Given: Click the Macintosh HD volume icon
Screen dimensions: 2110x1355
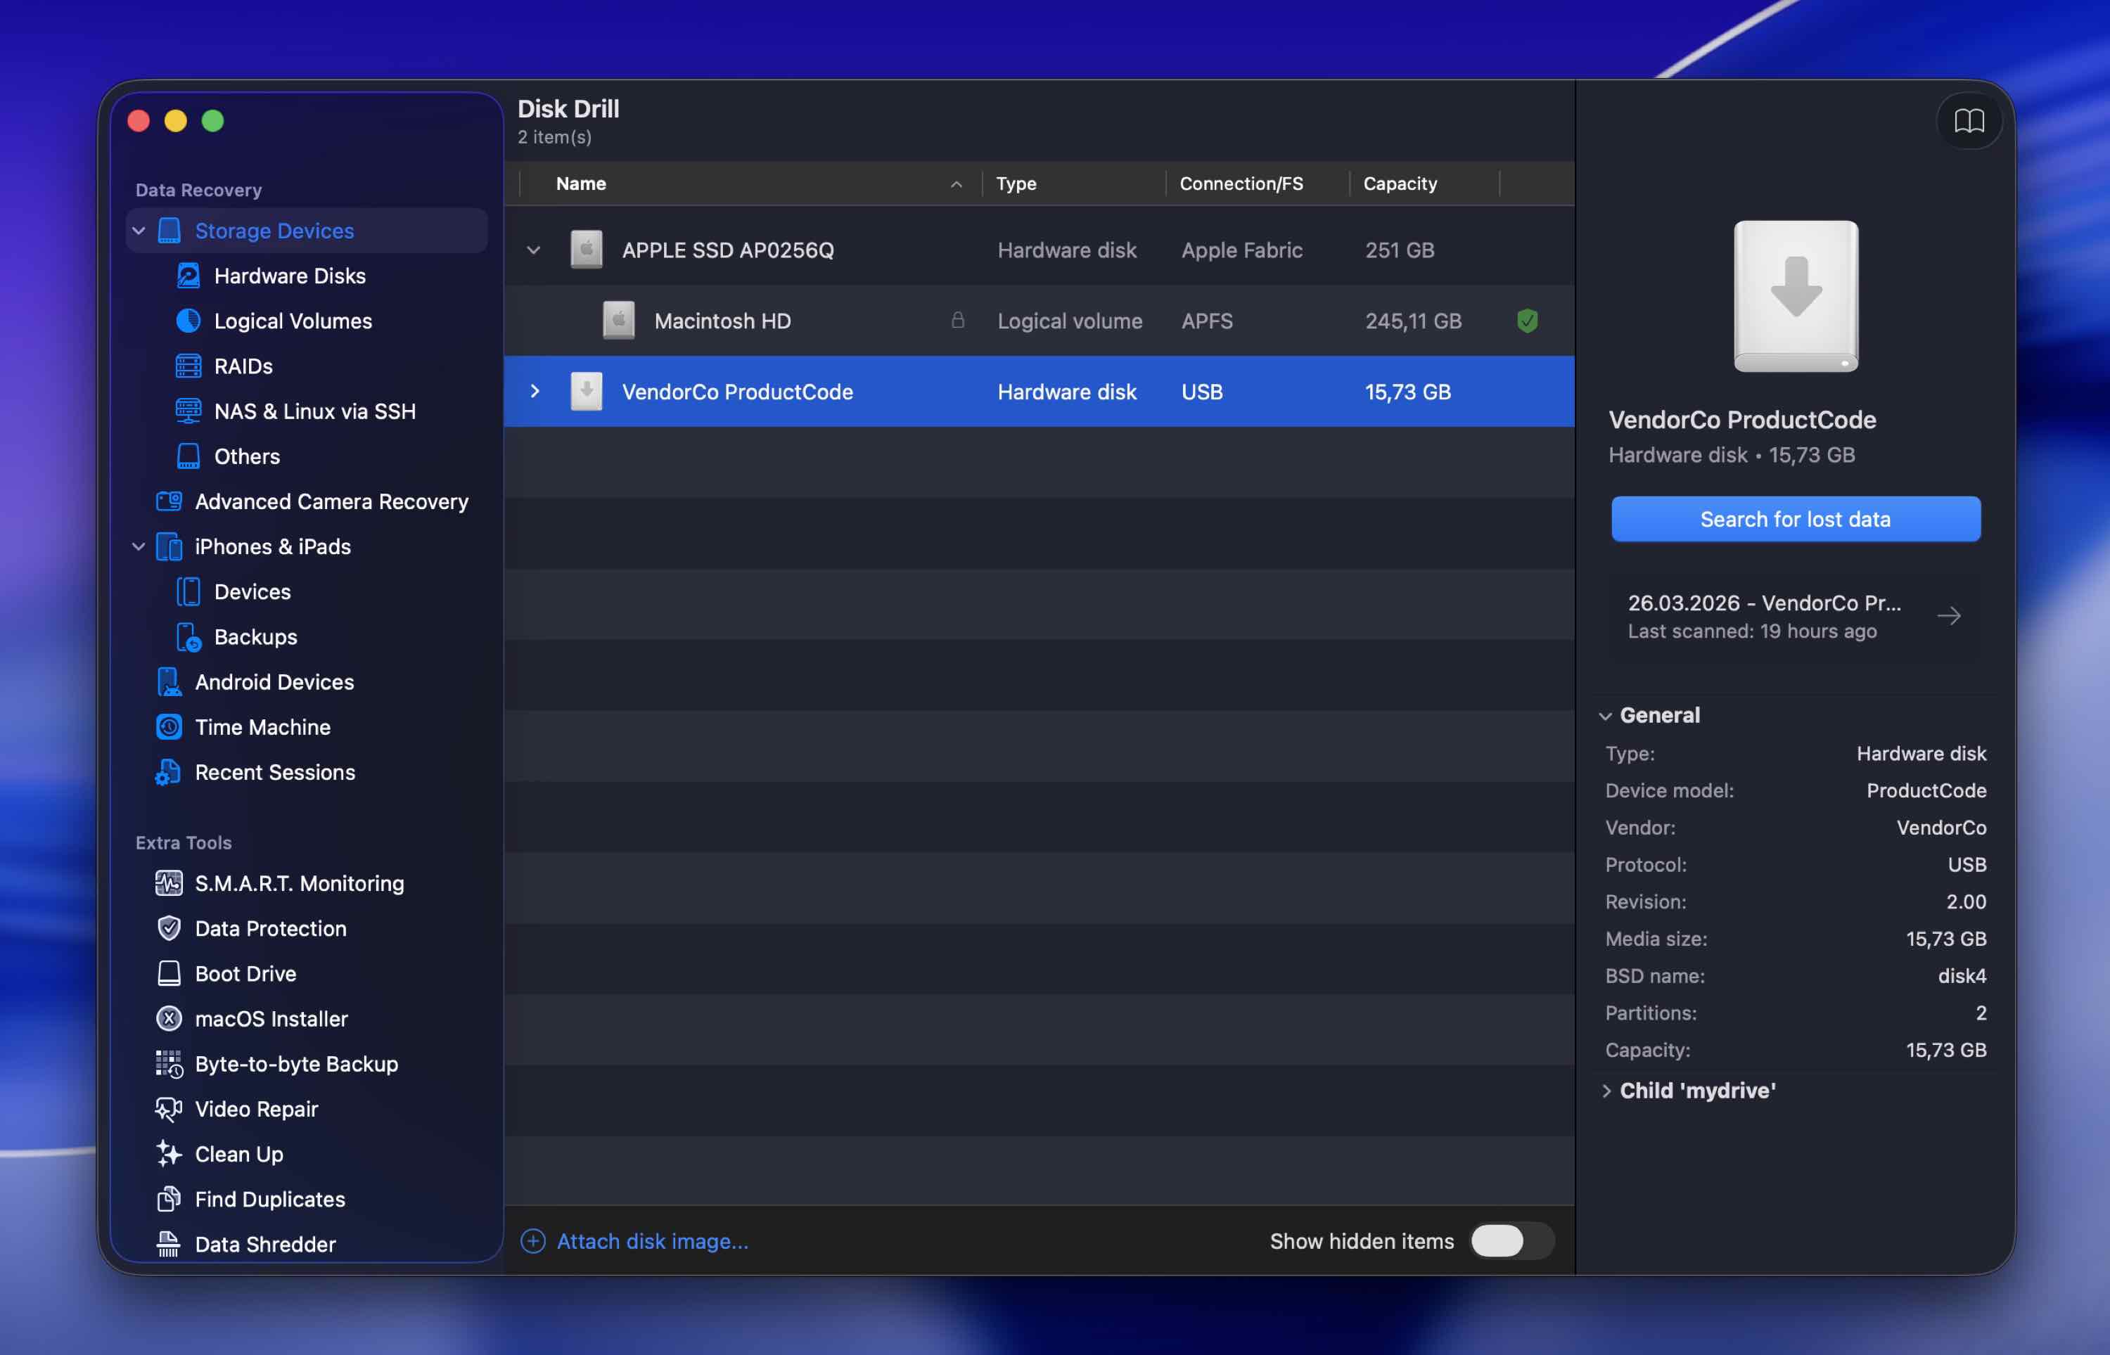Looking at the screenshot, I should coord(618,320).
